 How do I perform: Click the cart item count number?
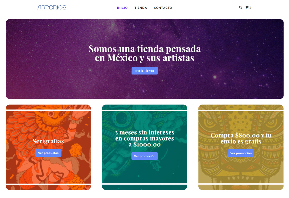click(x=250, y=8)
